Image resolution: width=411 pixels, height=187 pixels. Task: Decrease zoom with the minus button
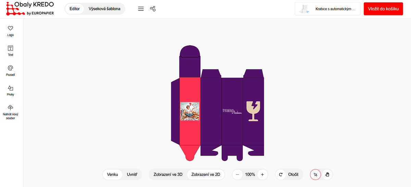pyautogui.click(x=238, y=174)
